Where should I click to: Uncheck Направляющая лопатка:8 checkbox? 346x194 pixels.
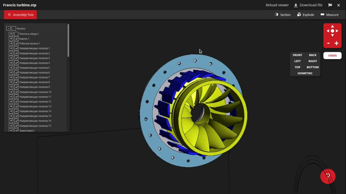16,82
